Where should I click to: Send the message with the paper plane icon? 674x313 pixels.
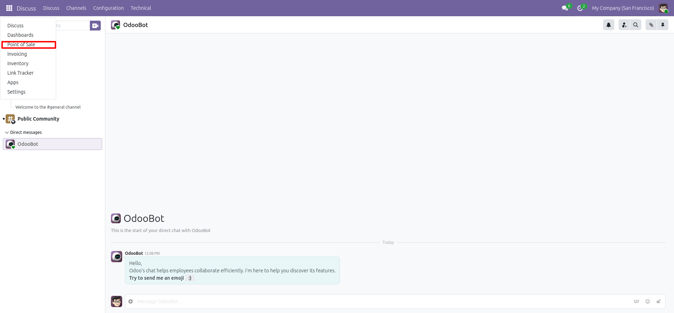pos(659,301)
